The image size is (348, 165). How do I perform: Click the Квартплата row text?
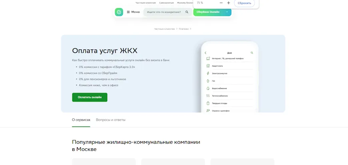pos(217,66)
